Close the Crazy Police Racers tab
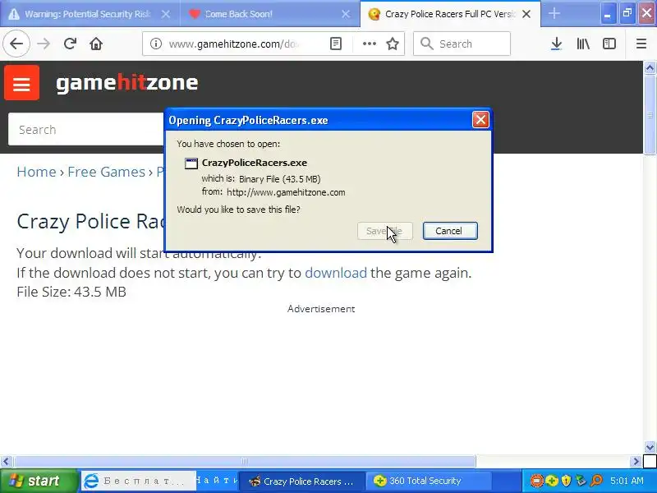 pos(526,14)
